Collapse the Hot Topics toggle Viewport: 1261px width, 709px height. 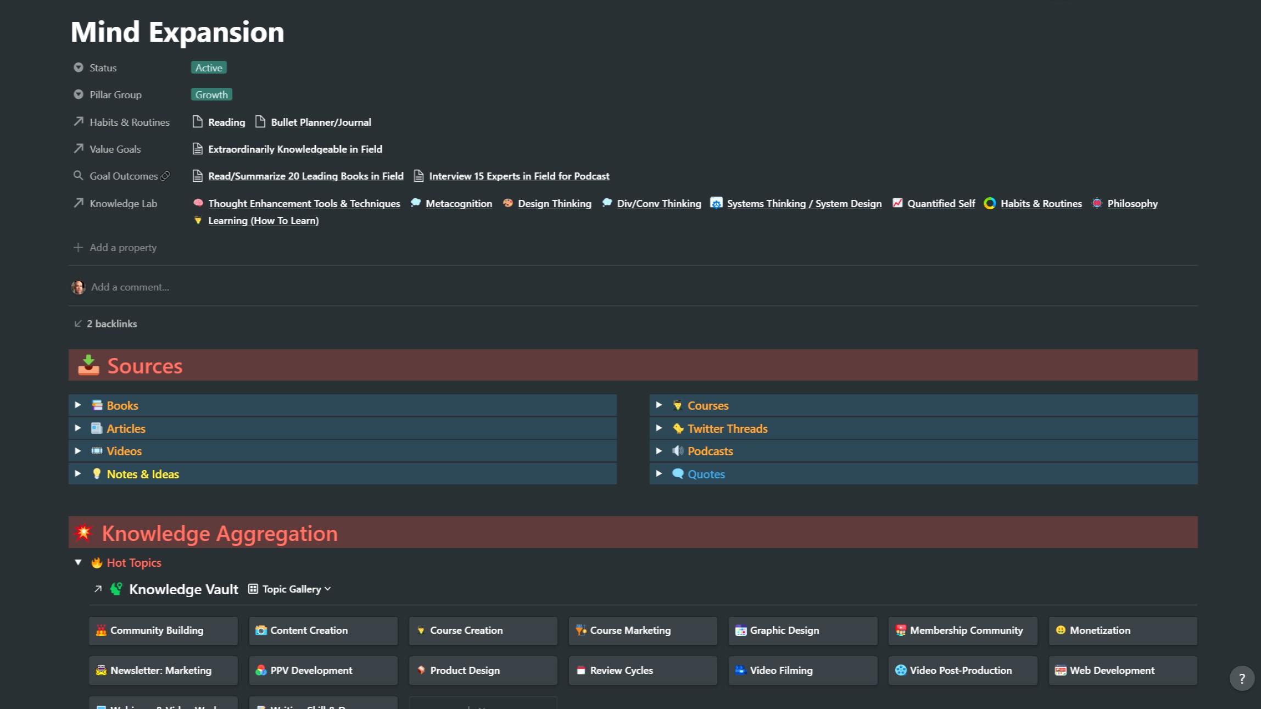78,562
